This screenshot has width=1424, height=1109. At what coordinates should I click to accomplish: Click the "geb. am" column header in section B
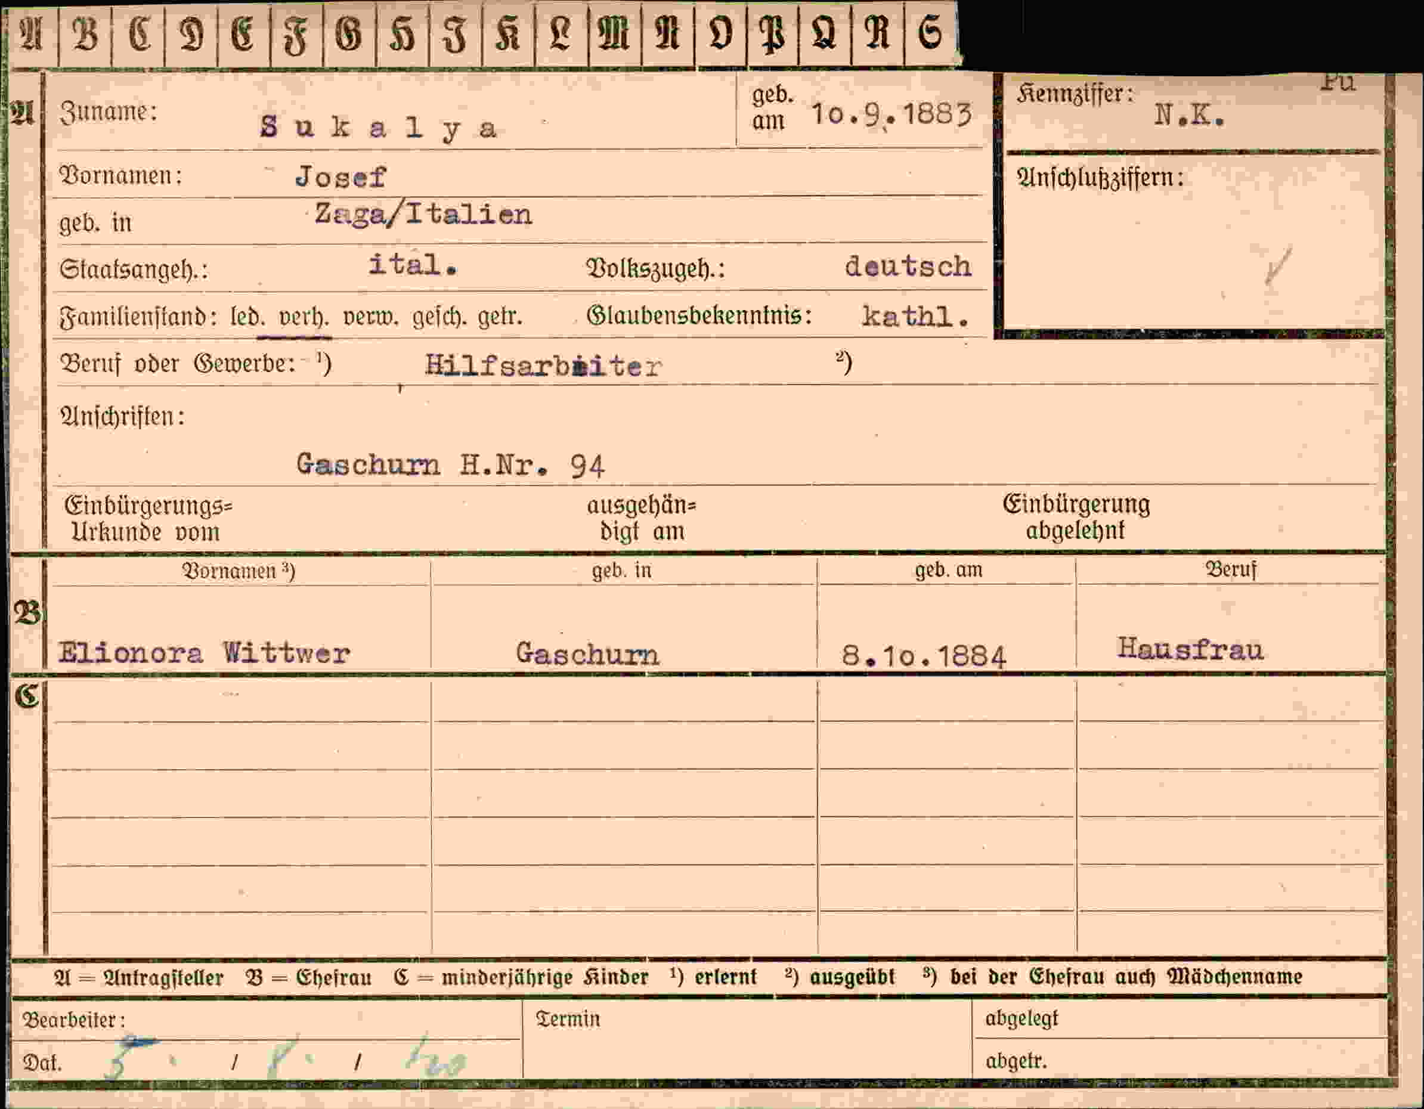[949, 571]
